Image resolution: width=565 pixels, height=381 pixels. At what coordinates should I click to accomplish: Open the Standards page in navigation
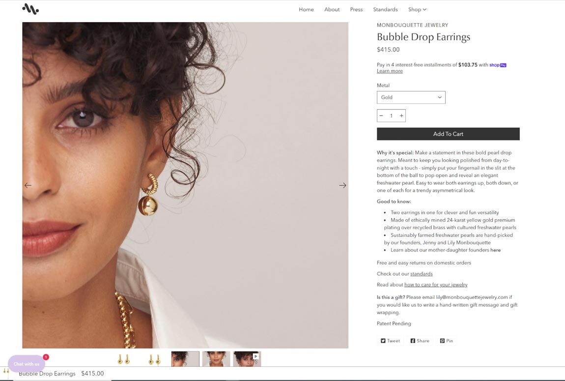pos(385,9)
